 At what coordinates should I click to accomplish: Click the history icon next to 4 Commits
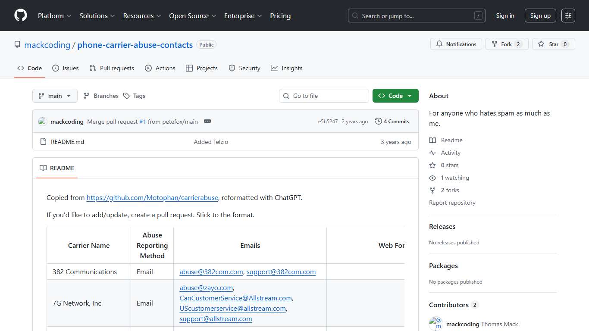point(379,121)
